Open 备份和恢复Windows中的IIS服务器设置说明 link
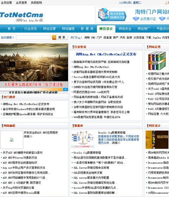 point(29,109)
